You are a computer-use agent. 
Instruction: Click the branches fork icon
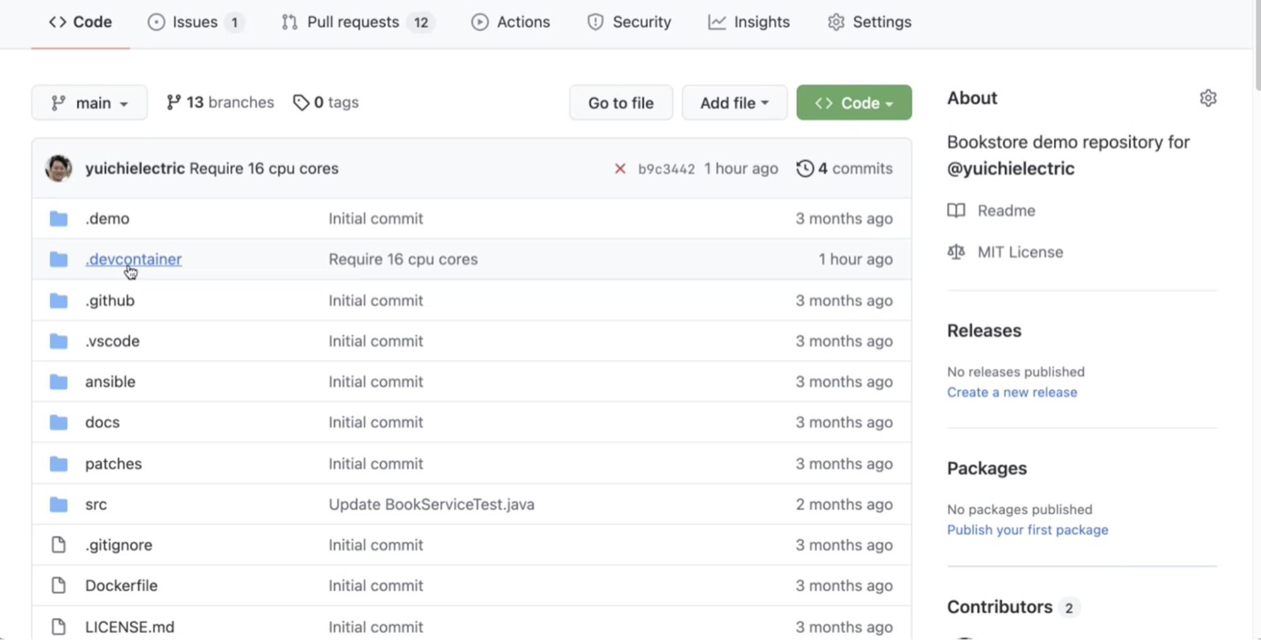[x=173, y=102]
